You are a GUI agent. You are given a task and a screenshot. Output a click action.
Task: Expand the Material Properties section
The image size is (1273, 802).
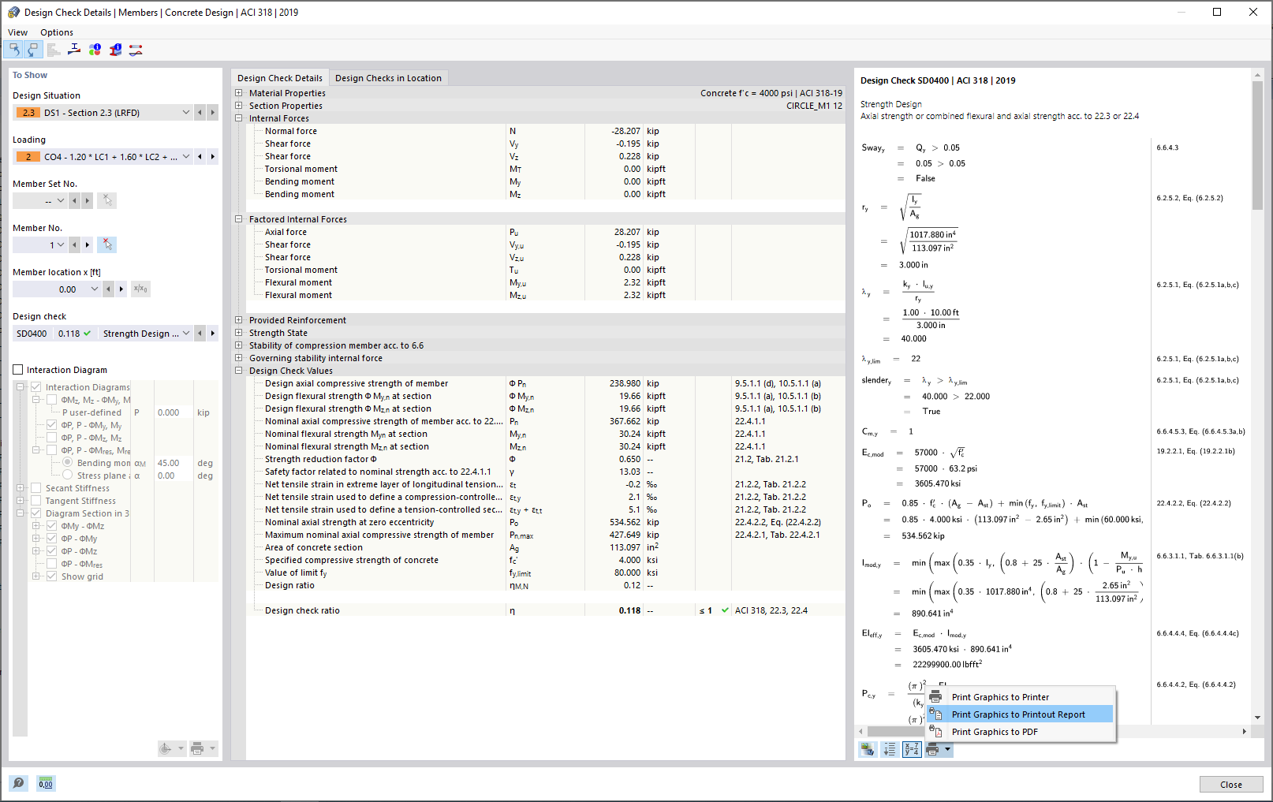click(x=239, y=93)
